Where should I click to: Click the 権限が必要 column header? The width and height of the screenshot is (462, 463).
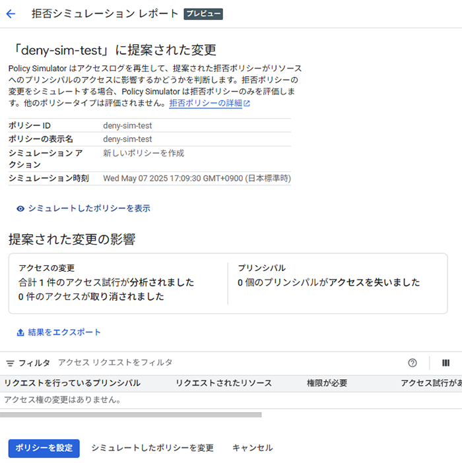(327, 383)
